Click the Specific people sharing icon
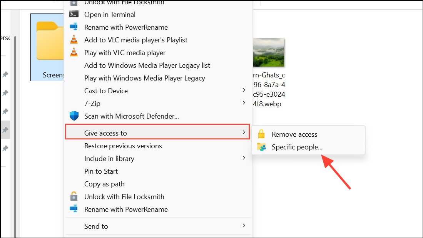Screen dimensions: 423x238 coord(262,147)
